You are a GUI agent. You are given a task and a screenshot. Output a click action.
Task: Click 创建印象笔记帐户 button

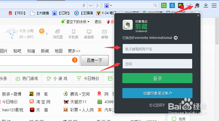[157, 93]
